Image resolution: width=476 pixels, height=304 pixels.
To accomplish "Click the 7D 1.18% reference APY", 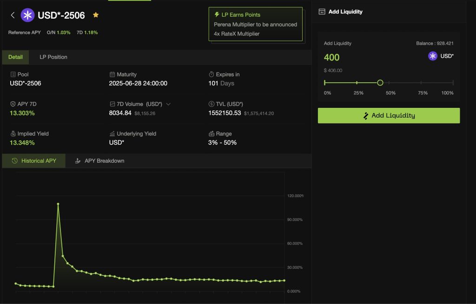I will tap(87, 33).
